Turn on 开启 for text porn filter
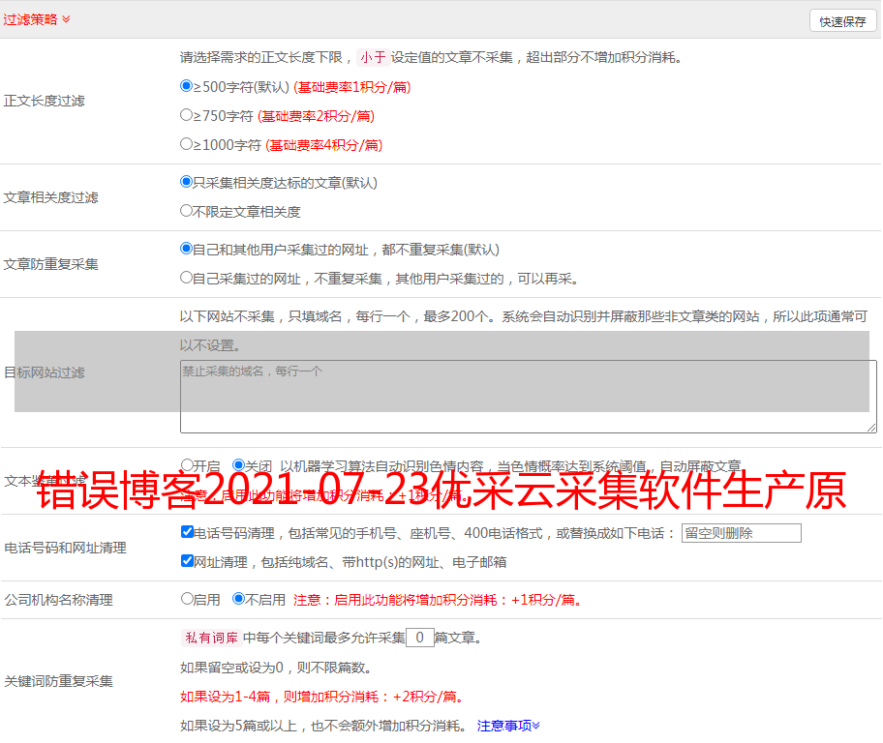883x743 pixels. tap(187, 465)
